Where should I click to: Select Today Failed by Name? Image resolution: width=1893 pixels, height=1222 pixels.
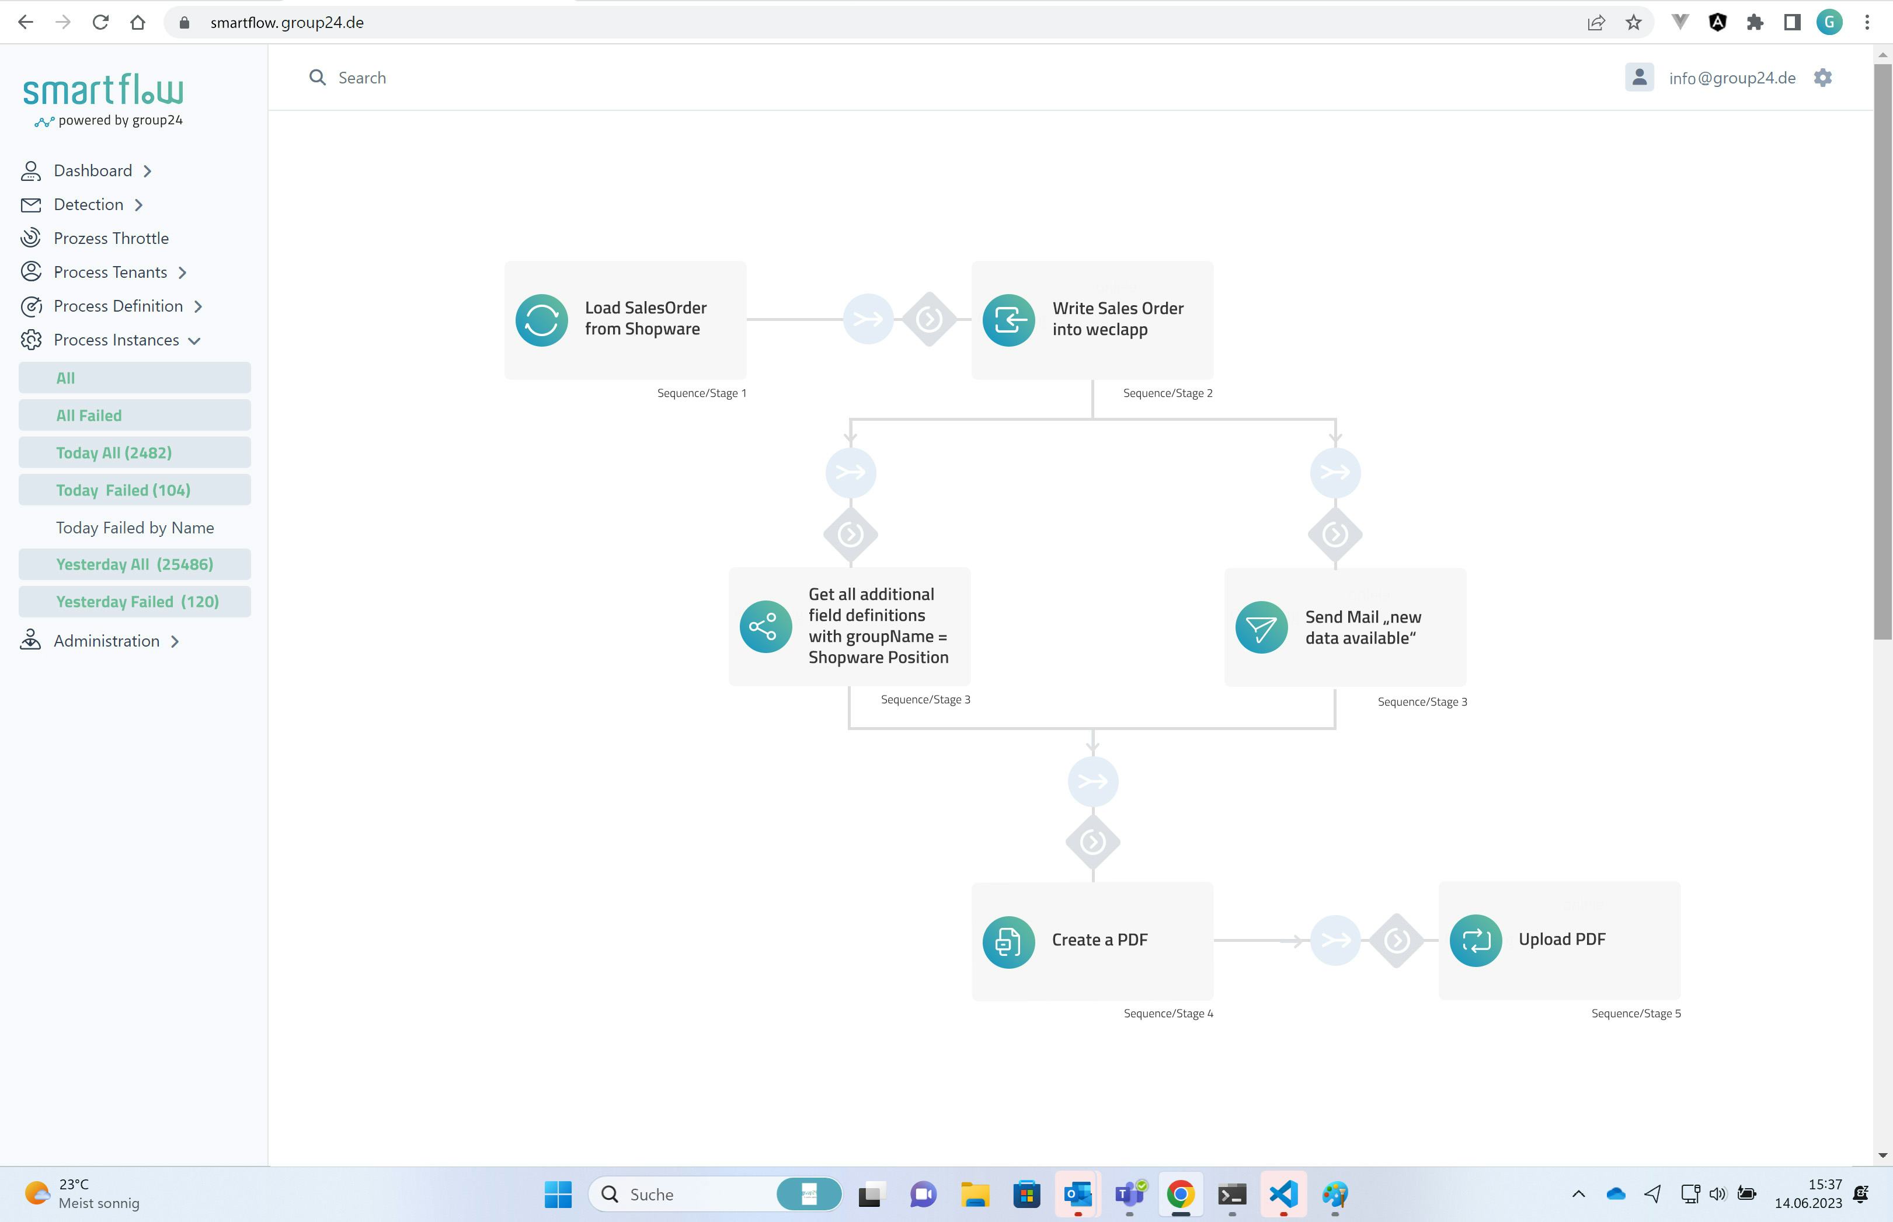coord(135,527)
